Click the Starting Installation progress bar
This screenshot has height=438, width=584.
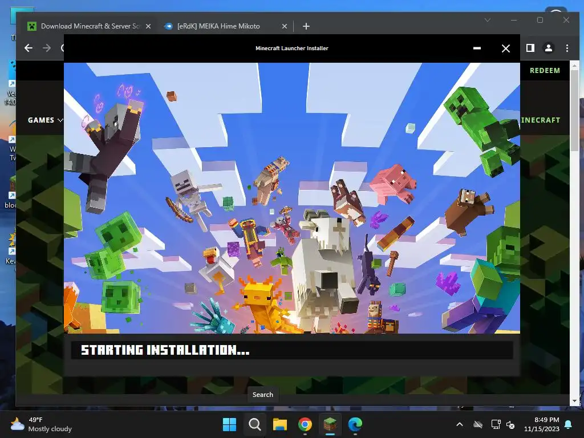[292, 350]
